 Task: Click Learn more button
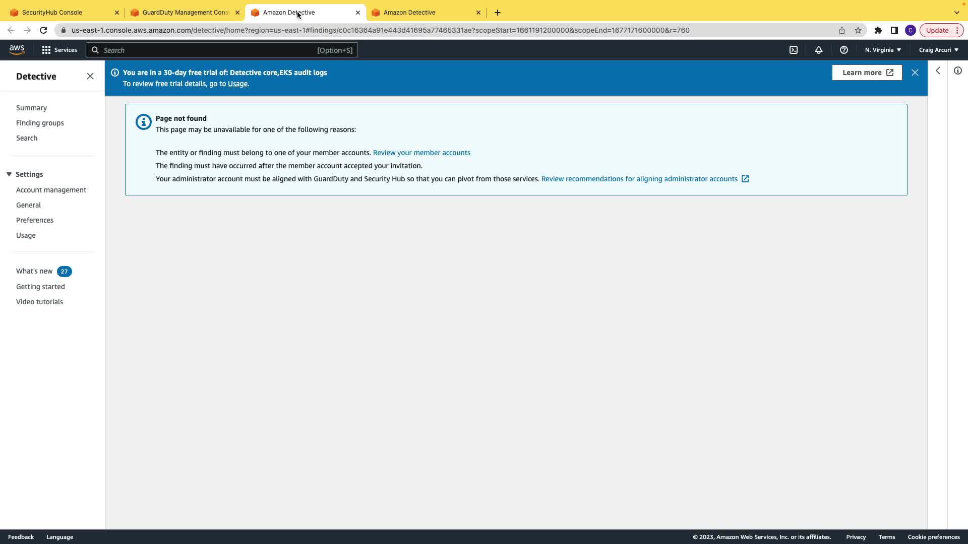(x=867, y=73)
